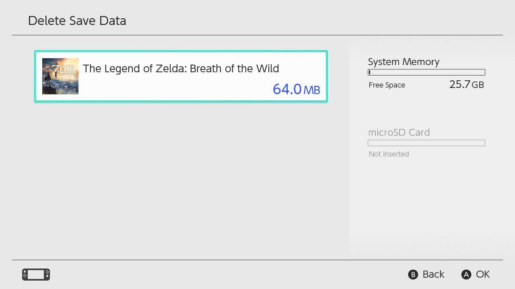
Task: Click the System Memory usage bar
Action: pos(426,72)
